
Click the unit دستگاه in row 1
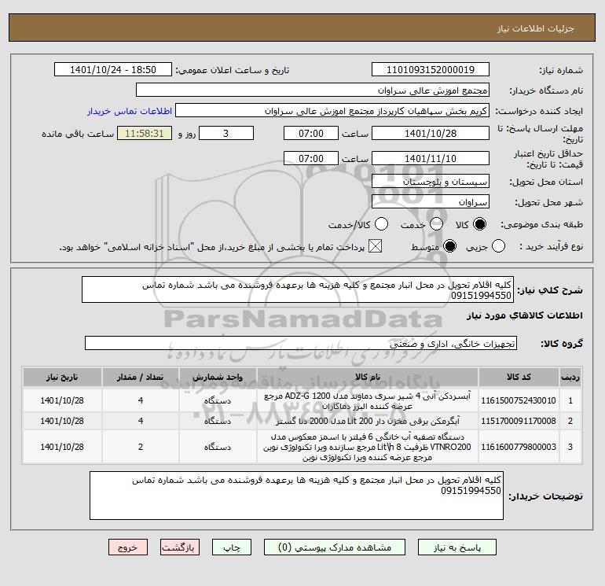(x=218, y=400)
